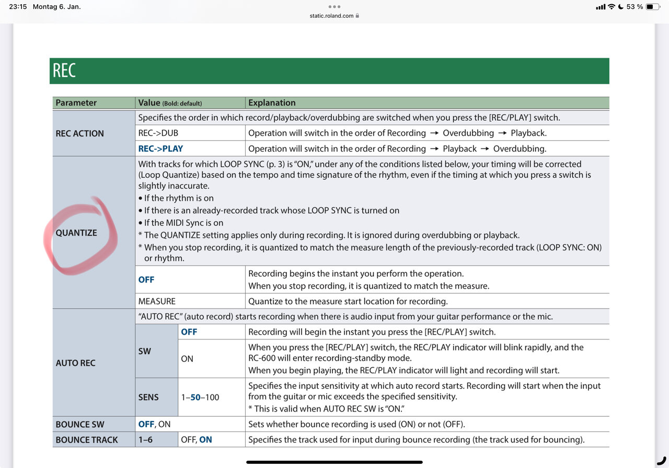Image resolution: width=669 pixels, height=468 pixels.
Task: Tap the SENS sub-parameter cell
Action: tap(156, 397)
